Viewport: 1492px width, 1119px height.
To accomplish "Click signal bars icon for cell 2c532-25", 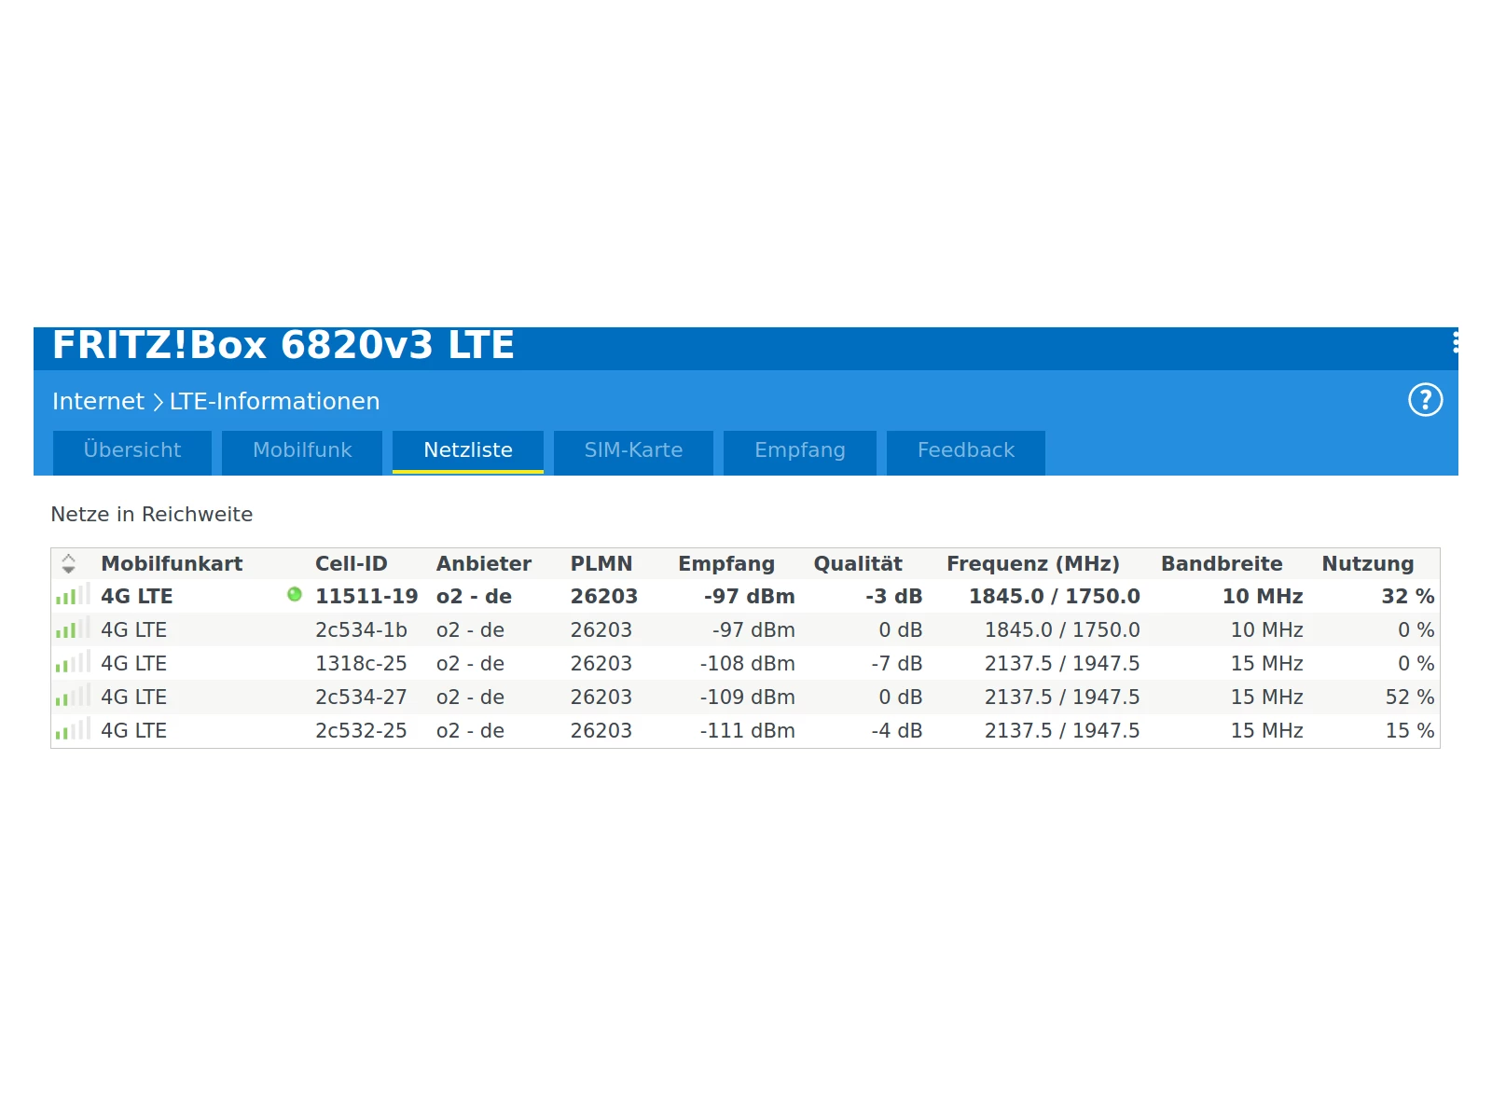I will tap(72, 729).
